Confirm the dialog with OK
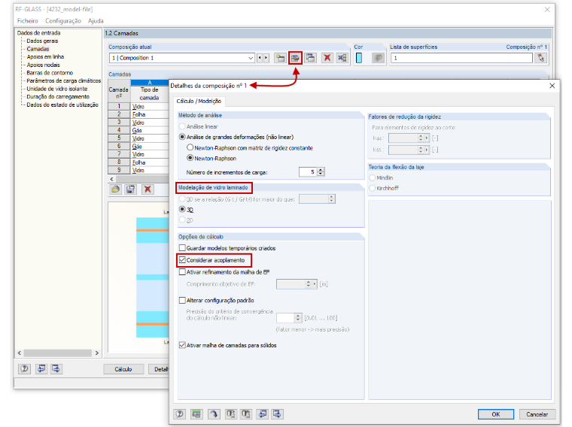572x427 pixels. [x=496, y=414]
